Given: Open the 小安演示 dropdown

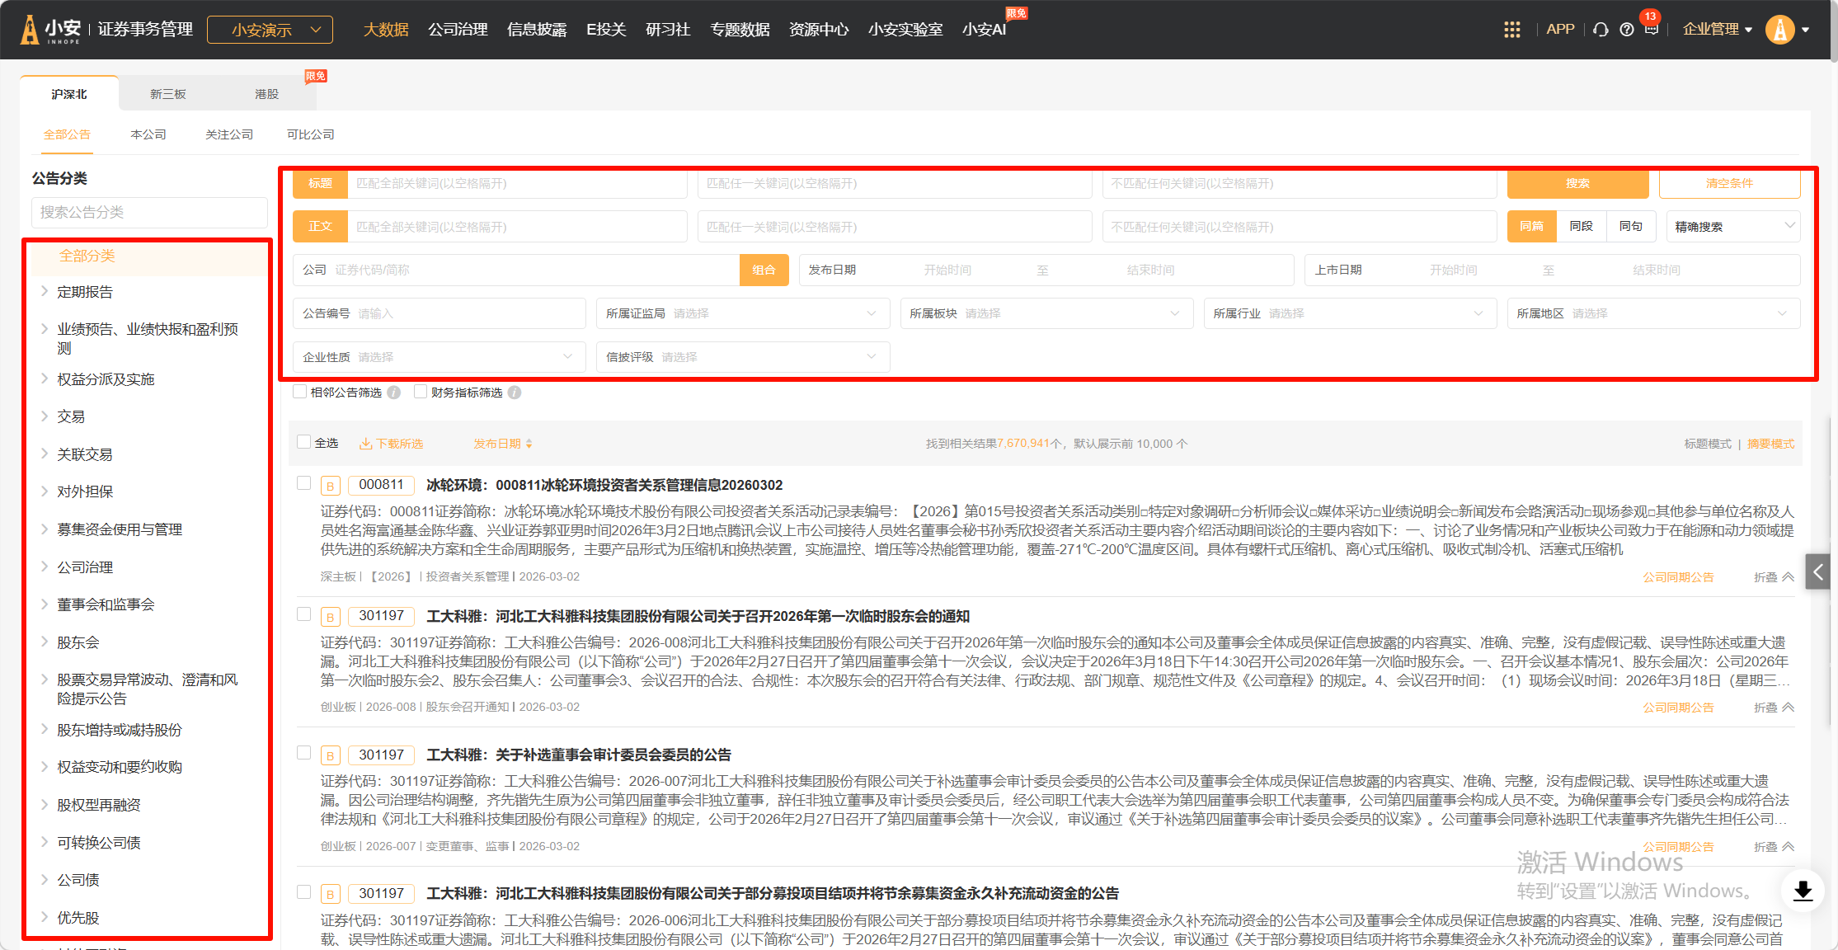Looking at the screenshot, I should (270, 30).
